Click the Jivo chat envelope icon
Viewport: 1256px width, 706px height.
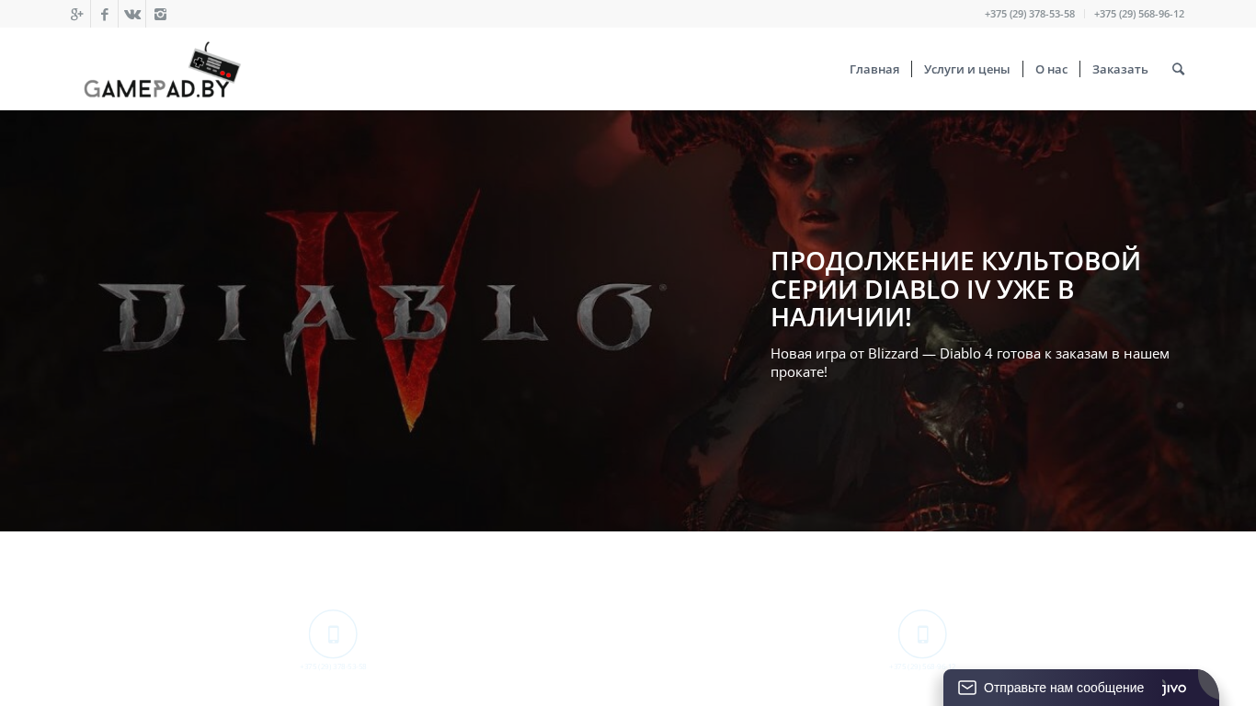[x=967, y=688]
